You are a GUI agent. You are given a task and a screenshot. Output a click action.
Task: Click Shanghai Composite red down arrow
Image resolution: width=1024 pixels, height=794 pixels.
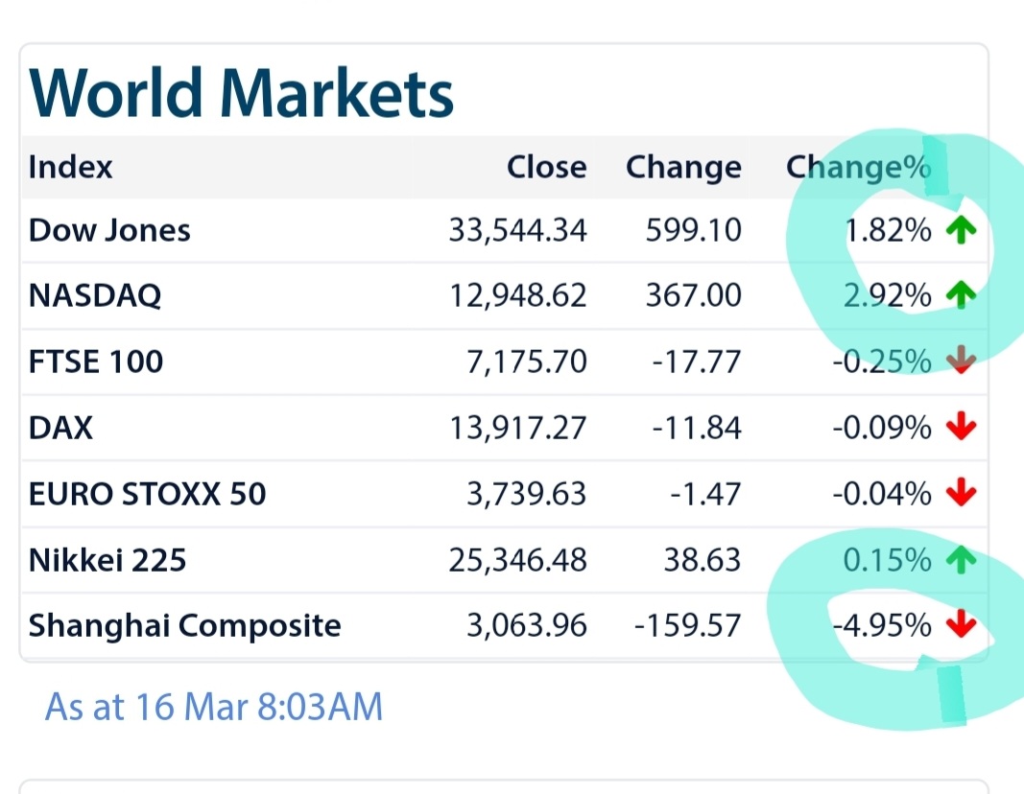click(961, 626)
